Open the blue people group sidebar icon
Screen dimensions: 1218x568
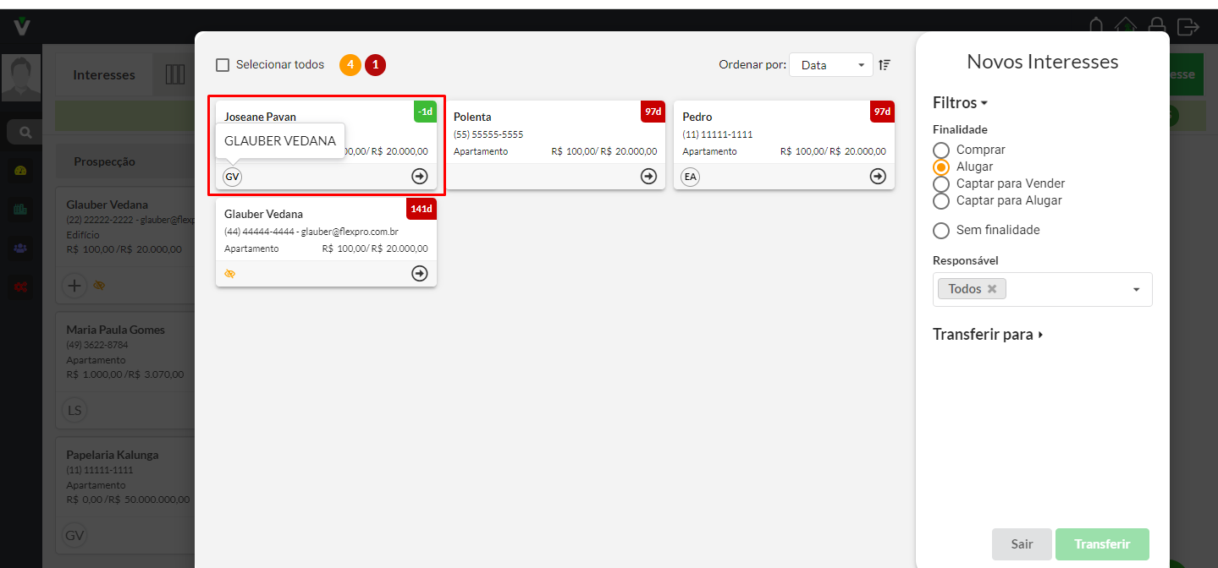click(x=21, y=248)
